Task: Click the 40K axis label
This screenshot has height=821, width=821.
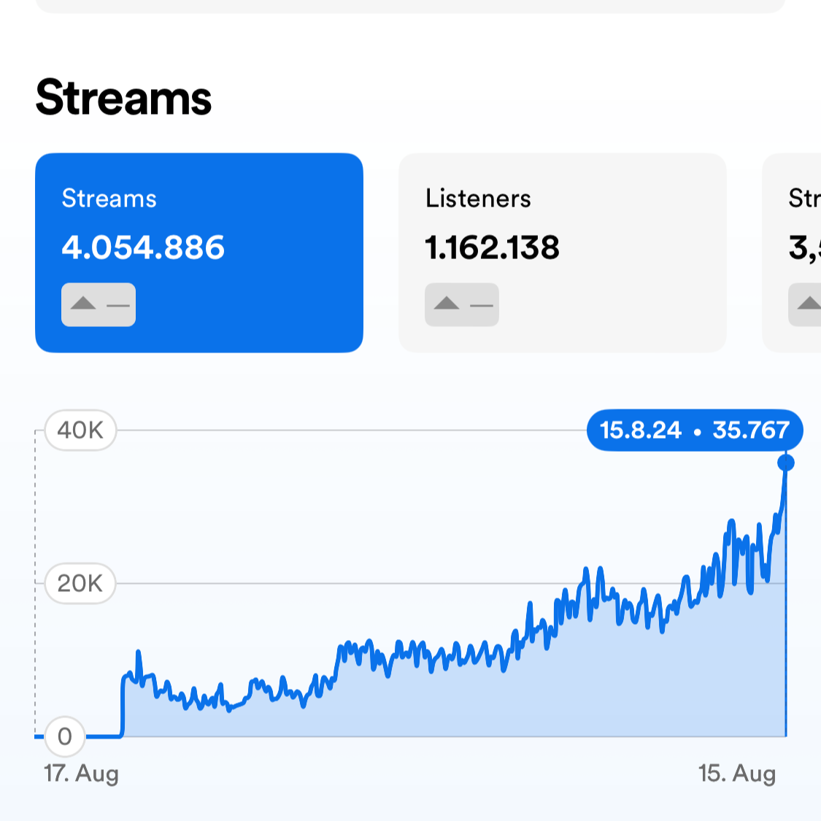Action: point(80,431)
